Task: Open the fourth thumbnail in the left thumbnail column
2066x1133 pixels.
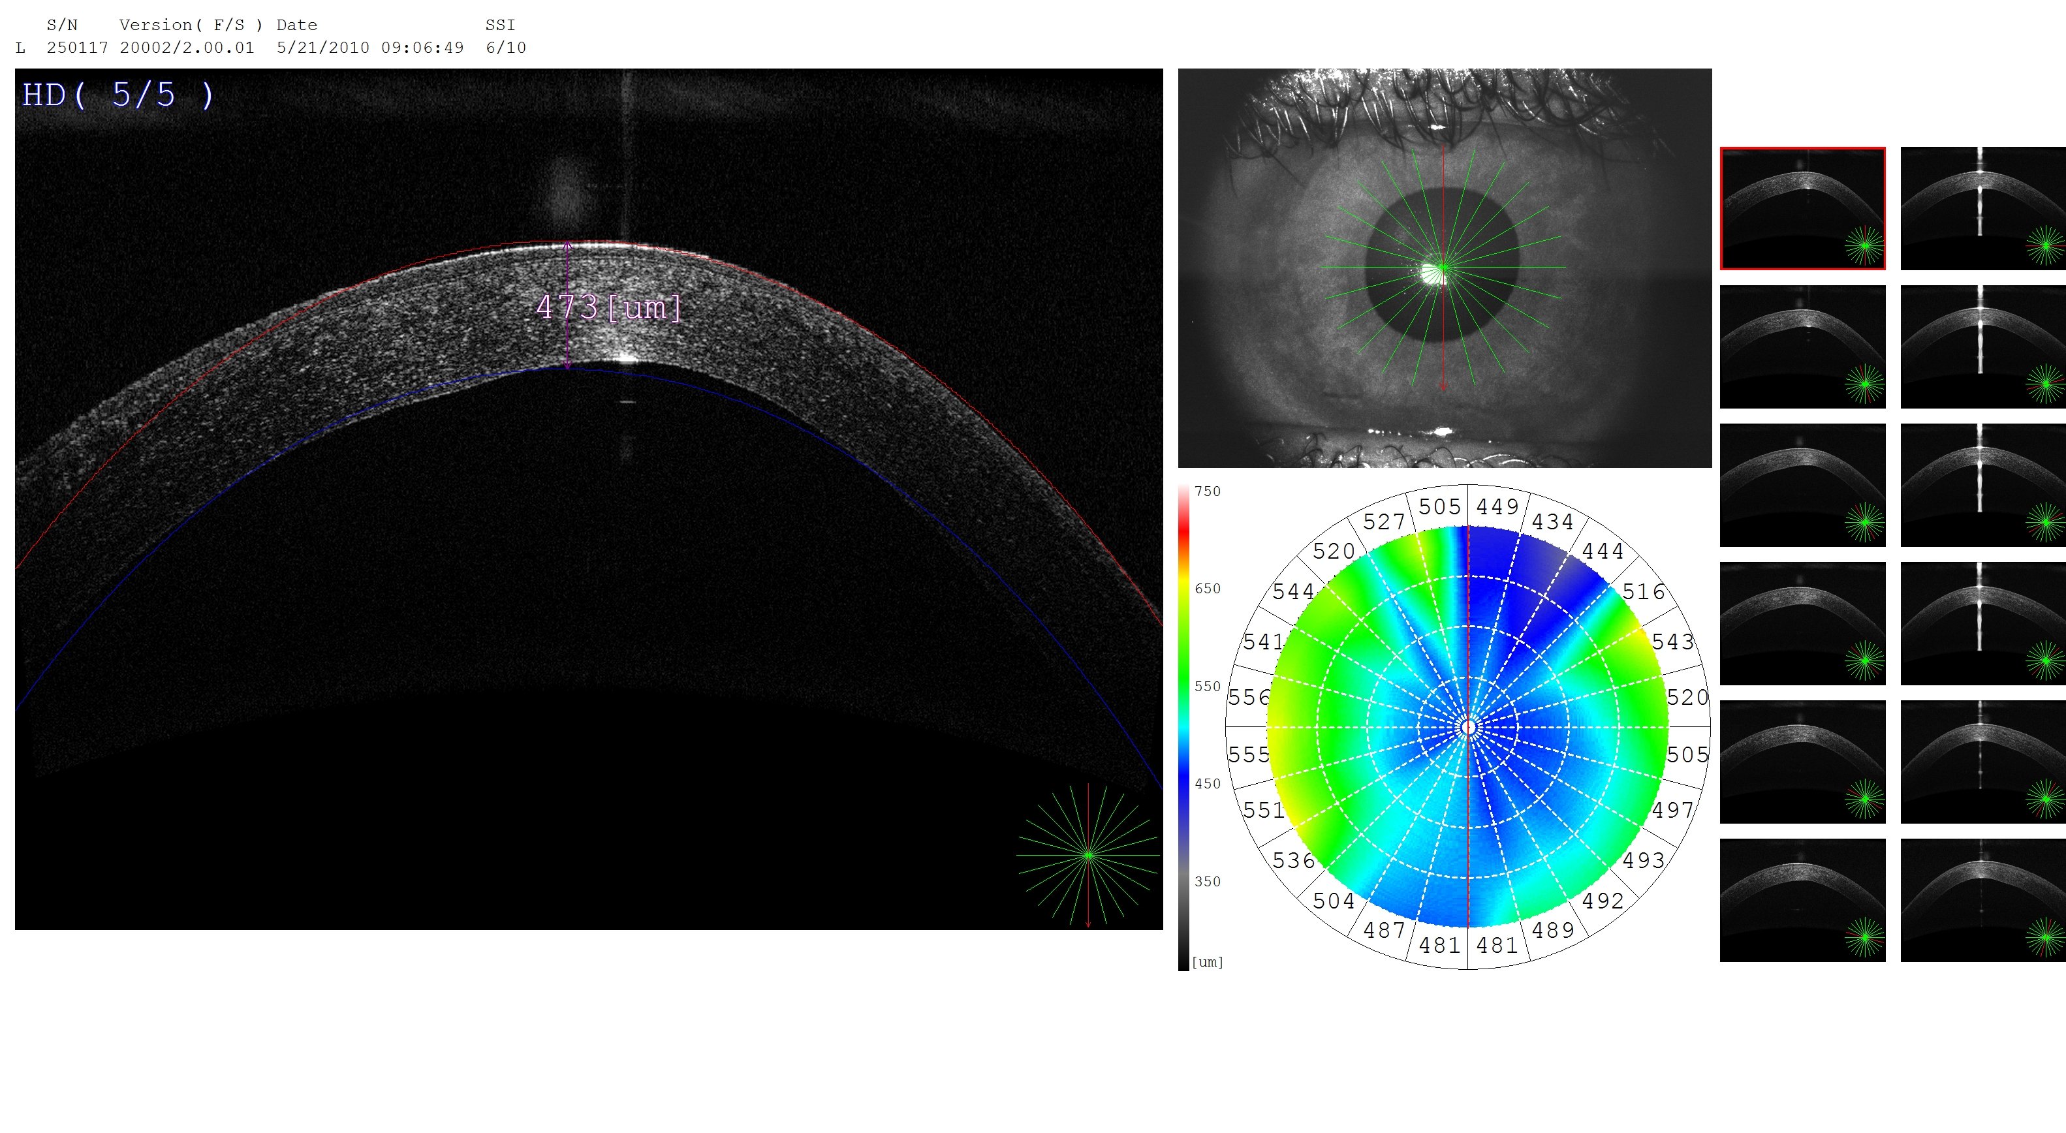Action: click(x=1803, y=623)
